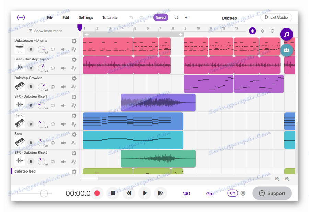Open automation for Bass track

coord(74,143)
